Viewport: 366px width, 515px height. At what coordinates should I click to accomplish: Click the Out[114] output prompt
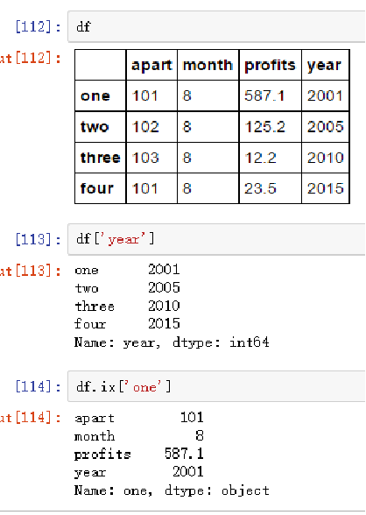[x=31, y=418]
